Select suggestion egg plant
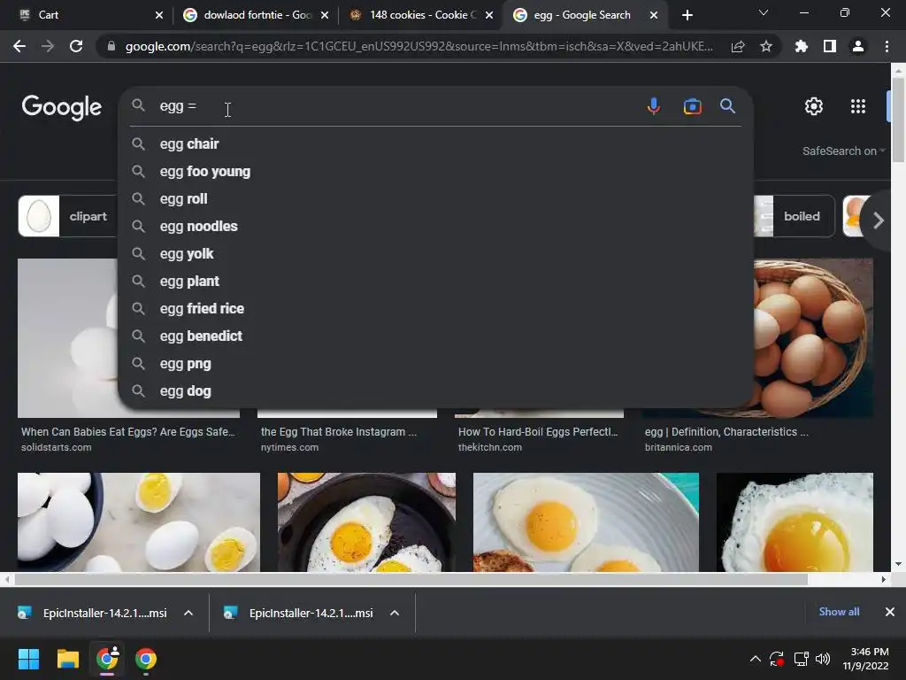Screen dimensions: 906x680 (435, 281)
